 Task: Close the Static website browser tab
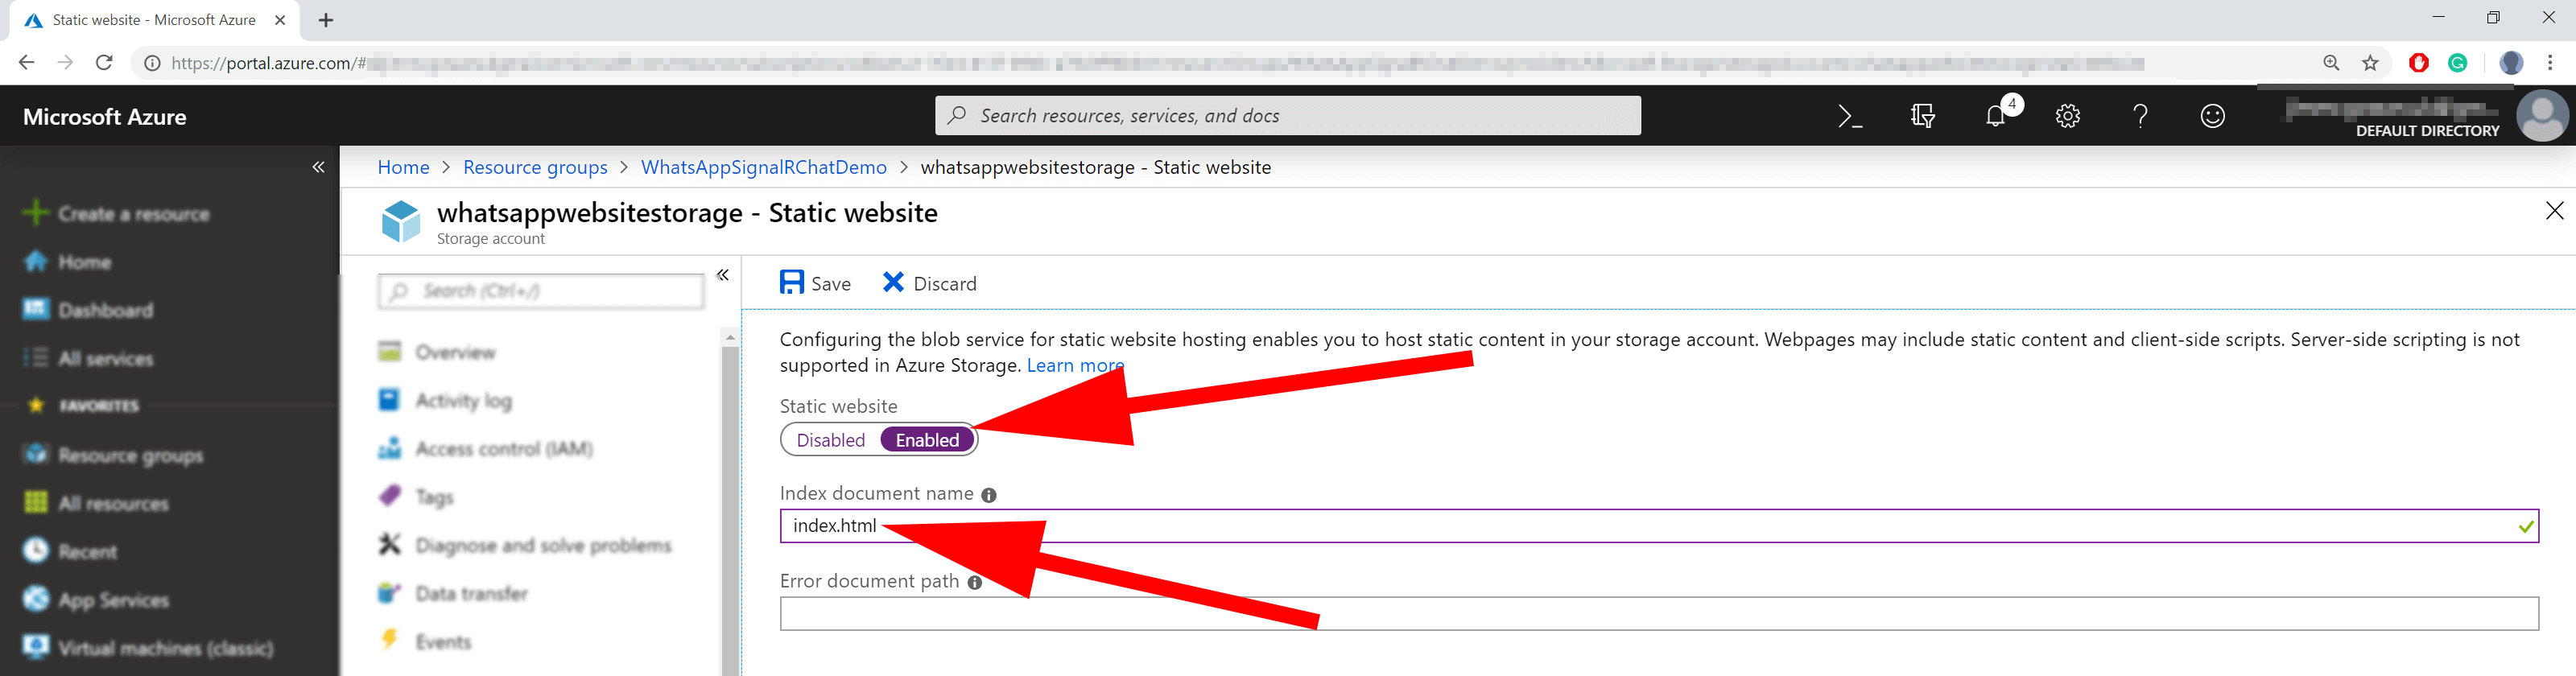coord(280,20)
